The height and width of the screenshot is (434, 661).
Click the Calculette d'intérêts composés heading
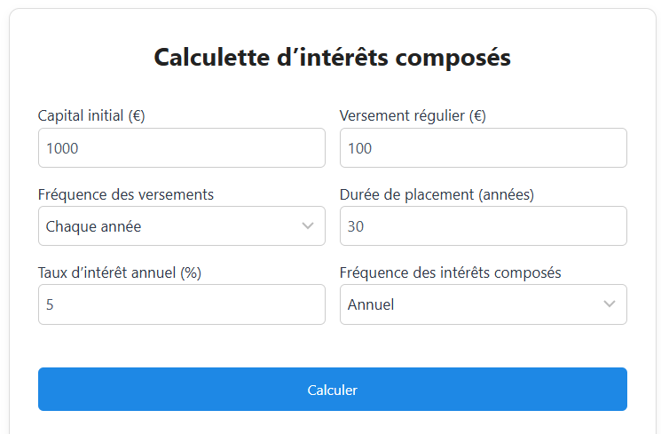(x=332, y=57)
